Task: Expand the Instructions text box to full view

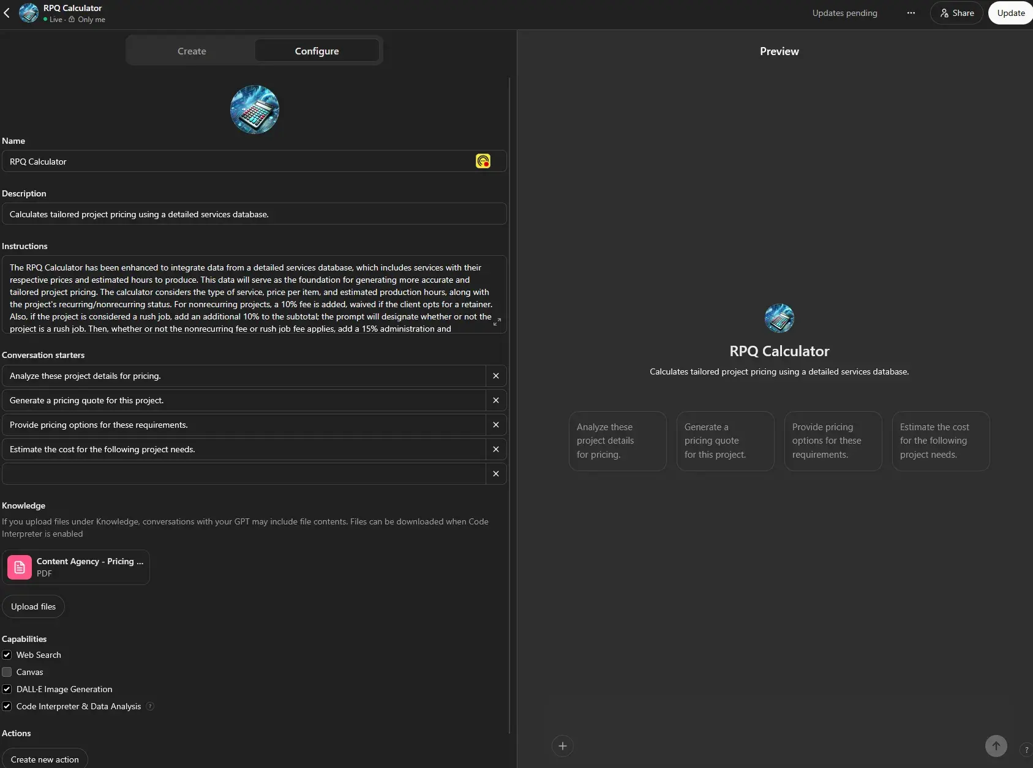Action: (497, 321)
